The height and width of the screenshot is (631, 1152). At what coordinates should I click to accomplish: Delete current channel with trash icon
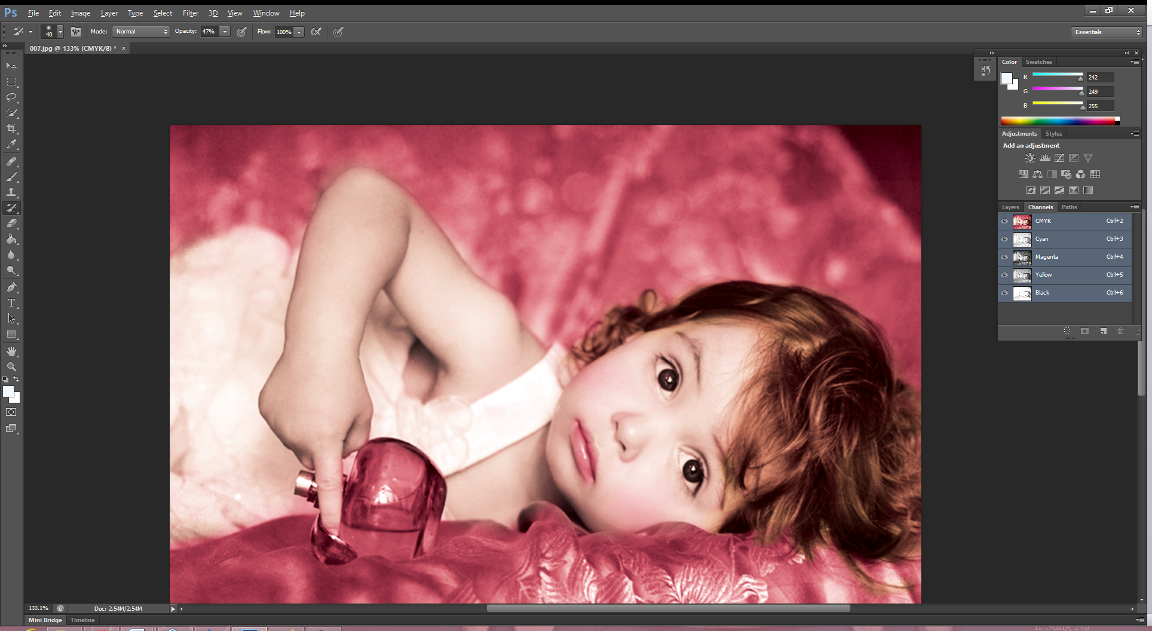pos(1121,331)
